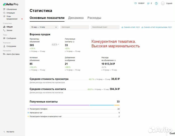This screenshot has height=136, width=175.
Task: Click Просмотры объявлений value 505
Action: click(32, 45)
